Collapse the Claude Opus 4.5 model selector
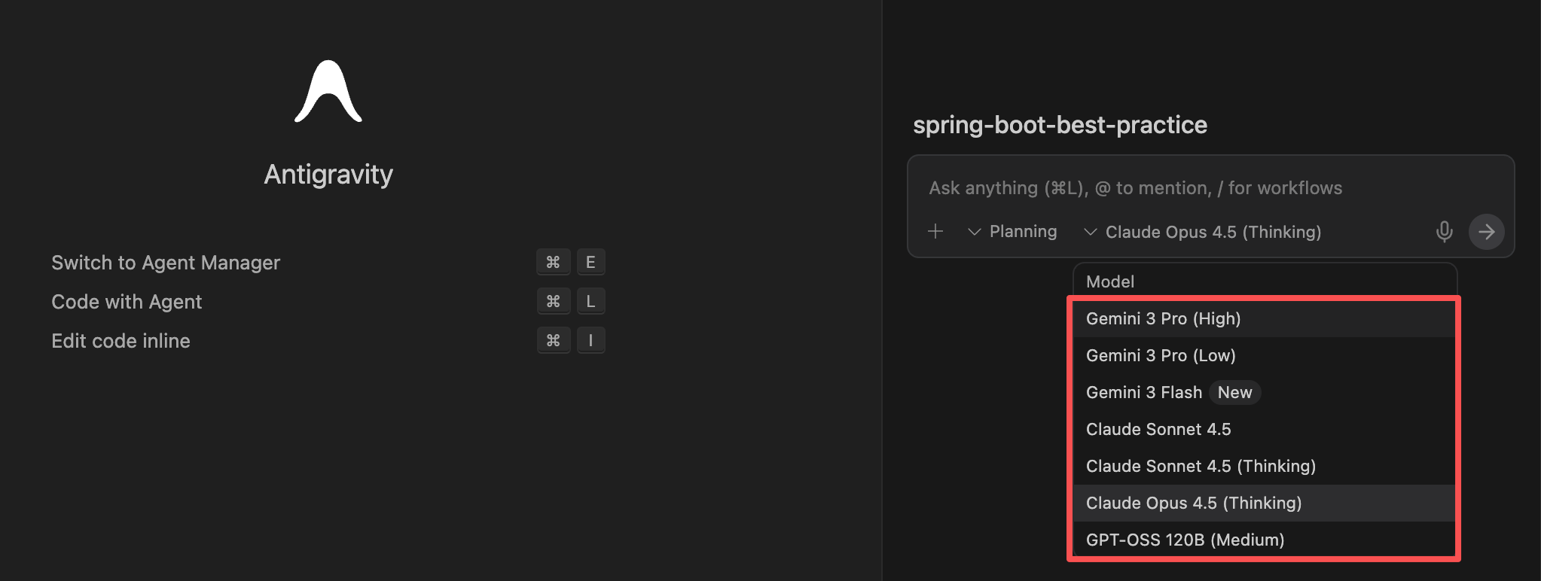1541x581 pixels. pos(1202,232)
